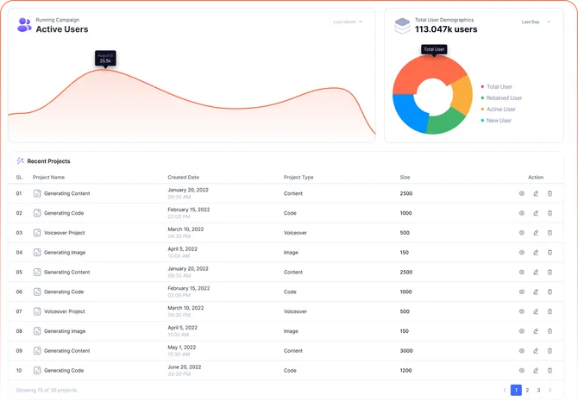Click 'Showing 10 of 30 projects' text
Viewport: 578px width, 414px height.
(x=47, y=390)
